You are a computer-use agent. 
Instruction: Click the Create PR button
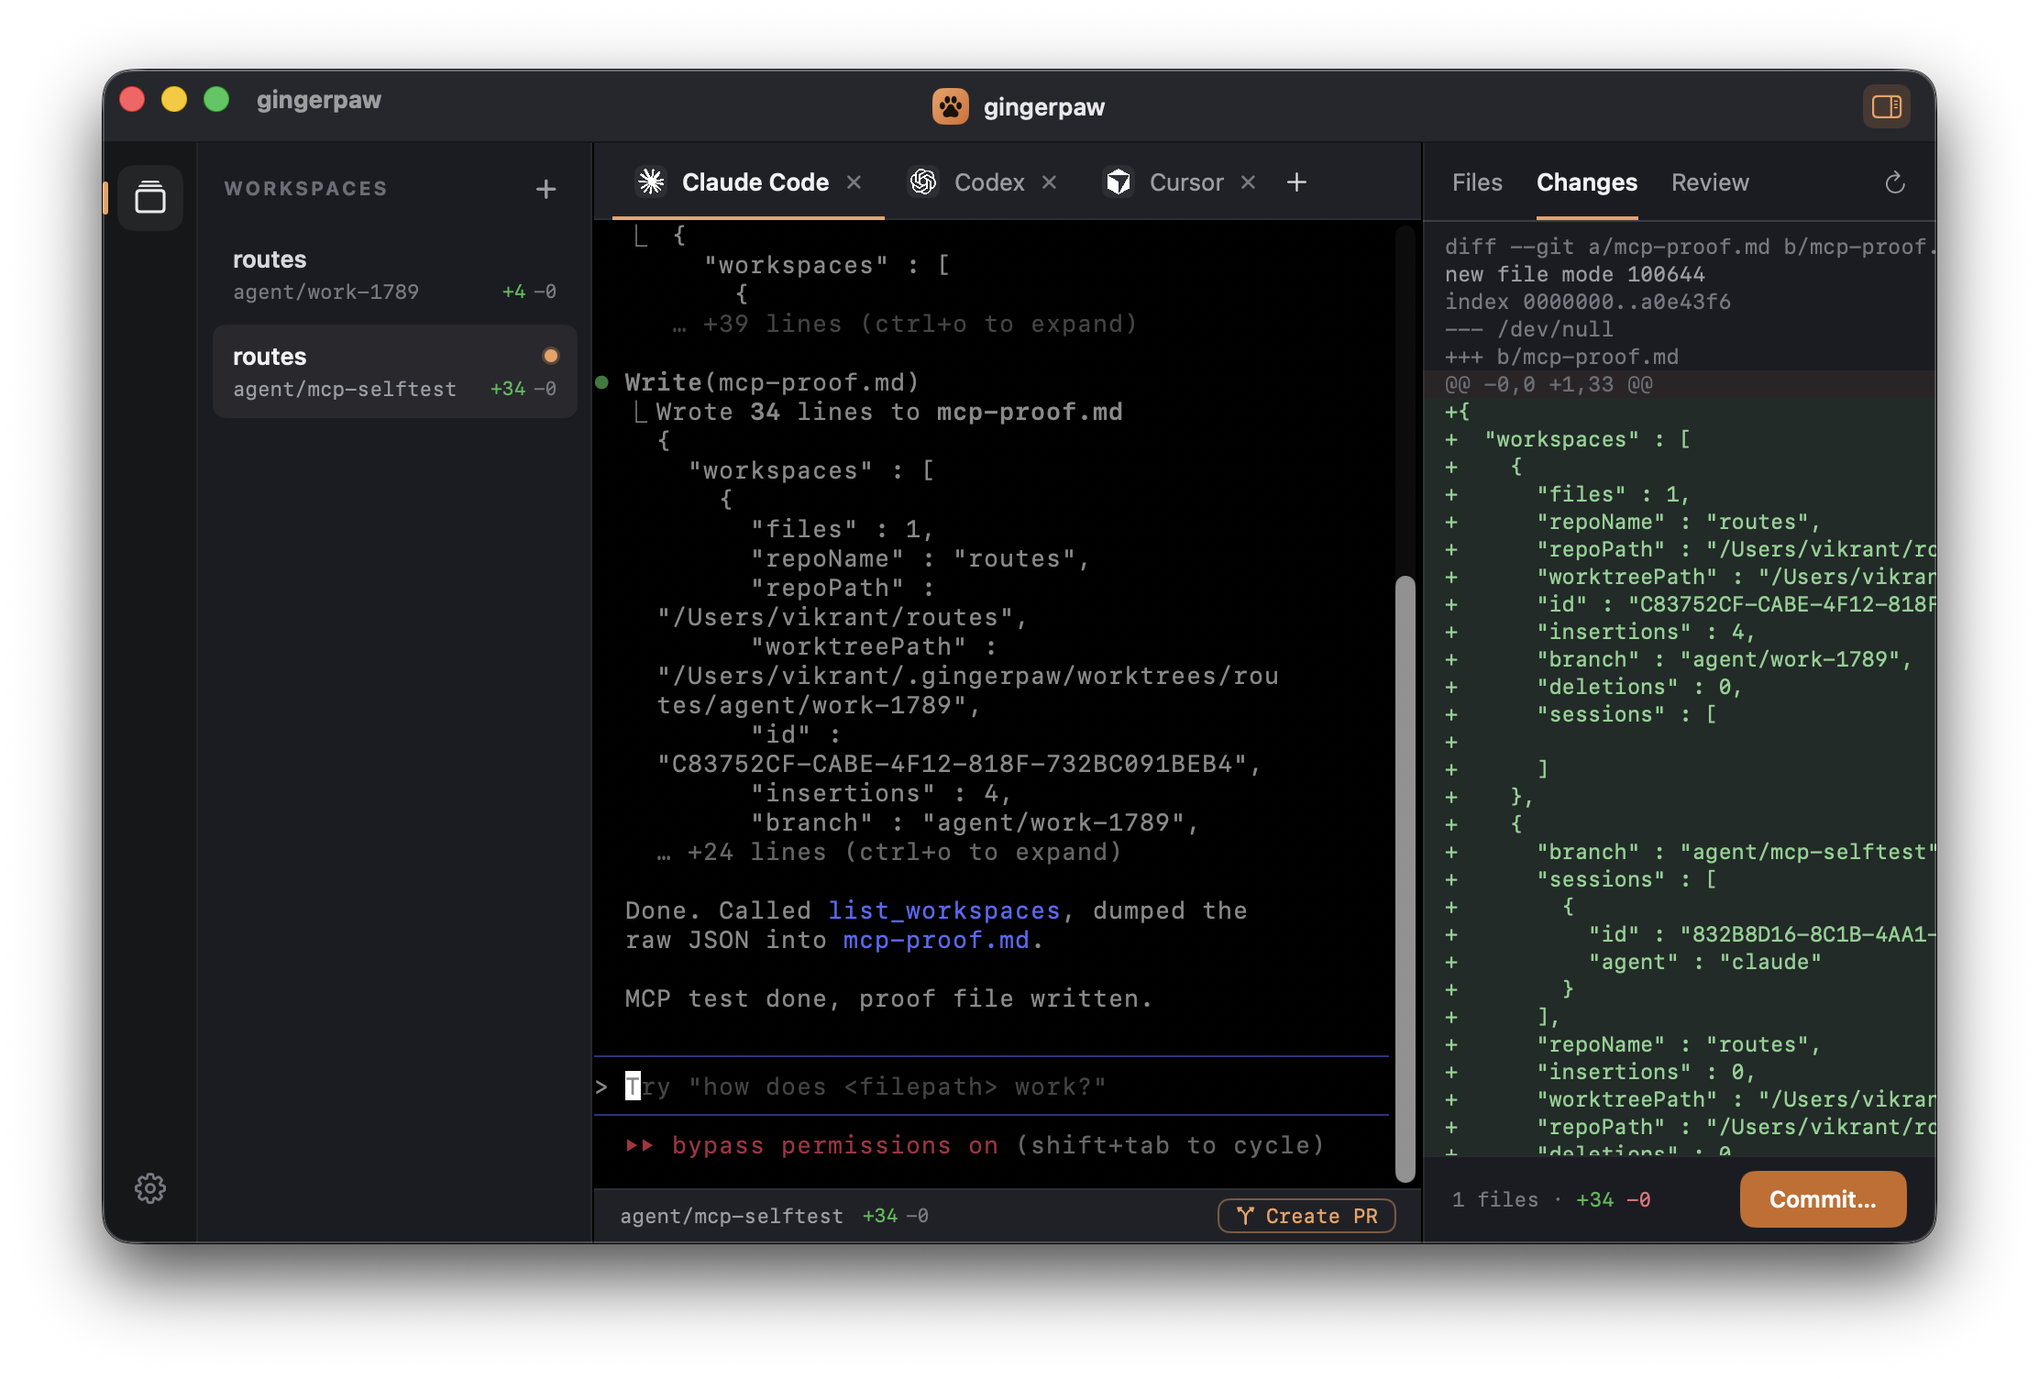(1306, 1216)
